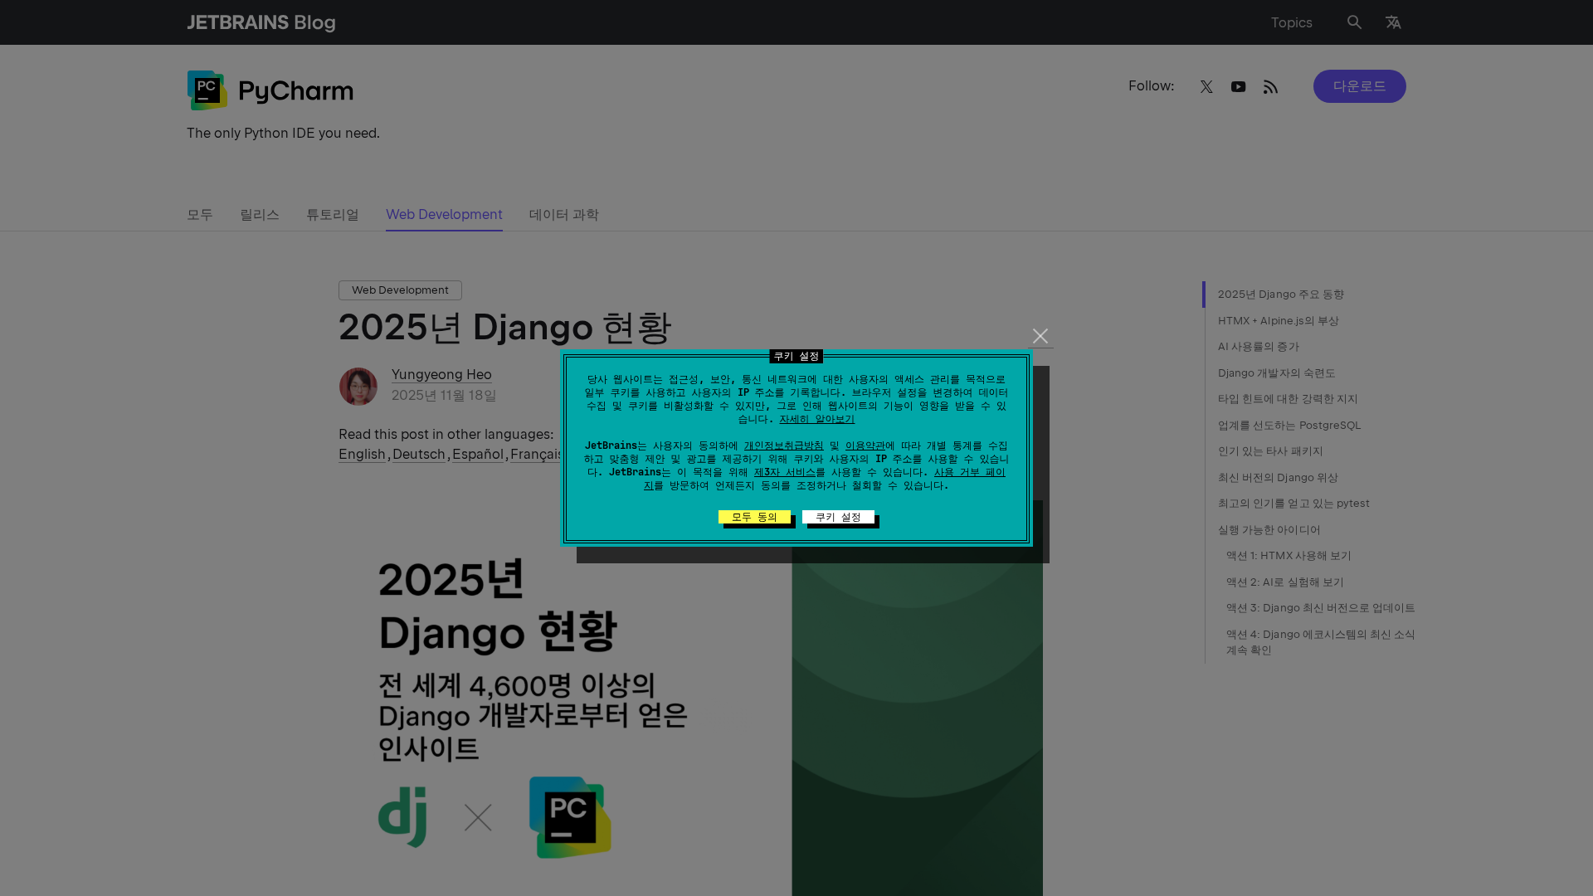Open the search magnifier icon
The width and height of the screenshot is (1593, 896).
tap(1354, 22)
